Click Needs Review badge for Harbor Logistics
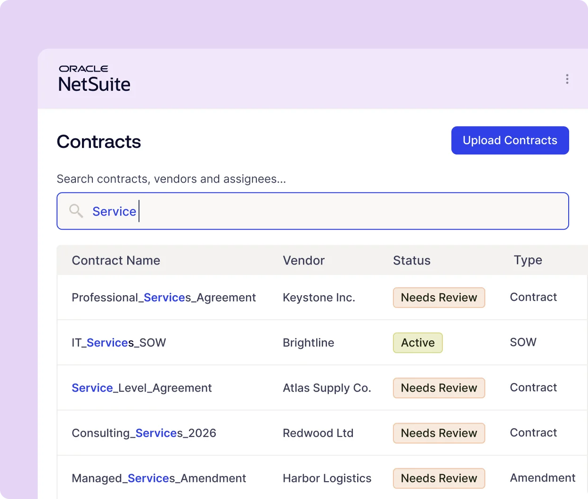The width and height of the screenshot is (588, 499). [x=439, y=478]
